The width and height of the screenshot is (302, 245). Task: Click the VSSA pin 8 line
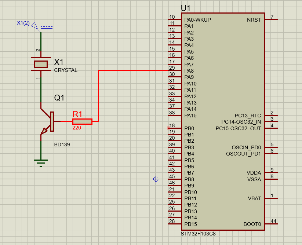tap(271, 179)
